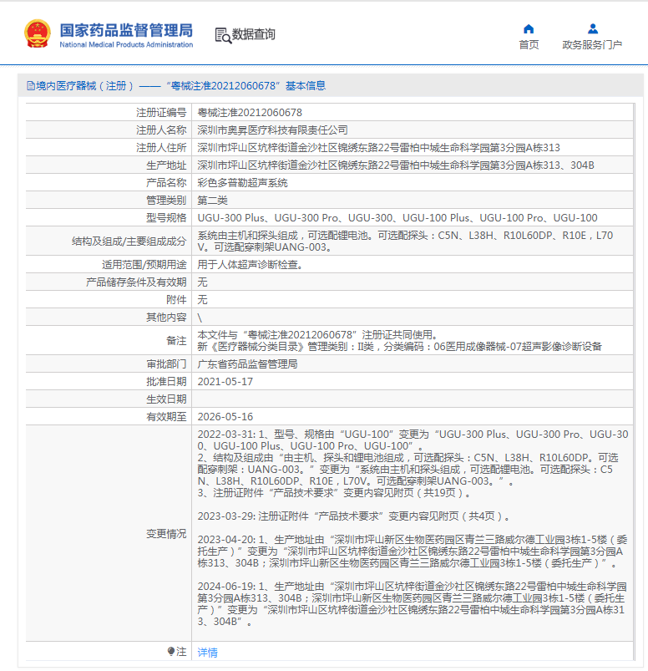Click the 注册人住所 label
This screenshot has height=671, width=648.
tap(161, 148)
